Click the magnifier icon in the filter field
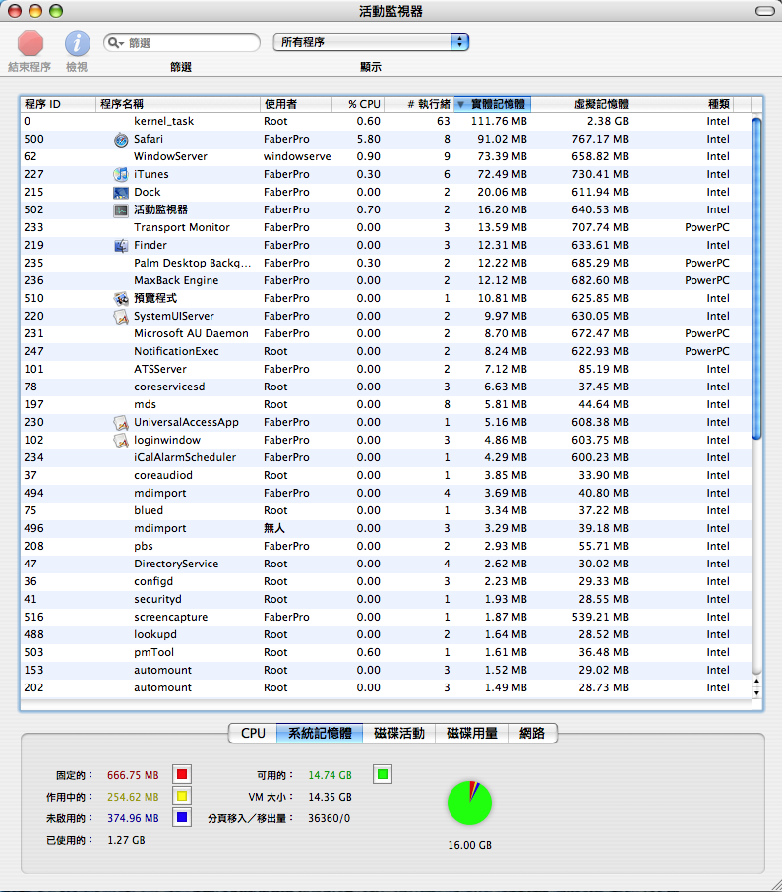The height and width of the screenshot is (892, 782). click(x=115, y=43)
